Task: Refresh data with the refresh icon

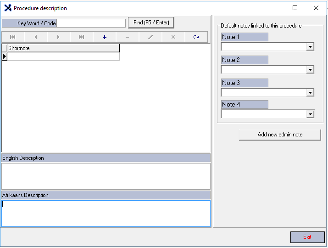Action: click(x=196, y=37)
